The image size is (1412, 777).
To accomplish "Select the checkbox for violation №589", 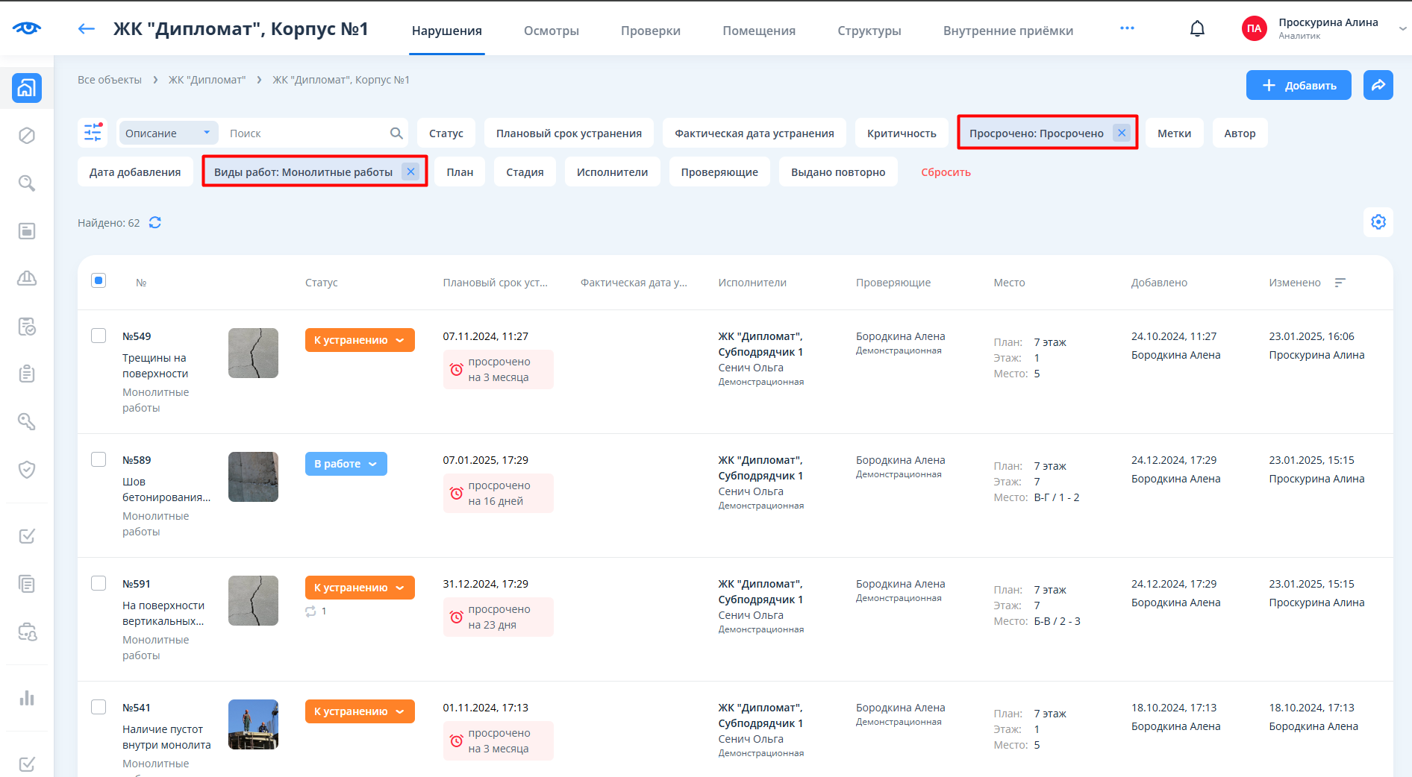I will 99,459.
